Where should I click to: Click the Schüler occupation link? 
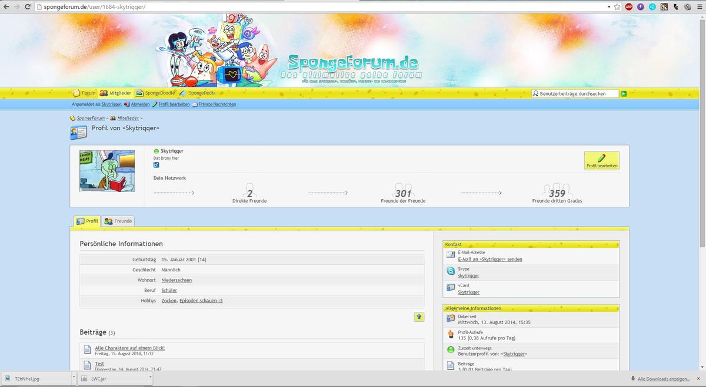pos(169,290)
